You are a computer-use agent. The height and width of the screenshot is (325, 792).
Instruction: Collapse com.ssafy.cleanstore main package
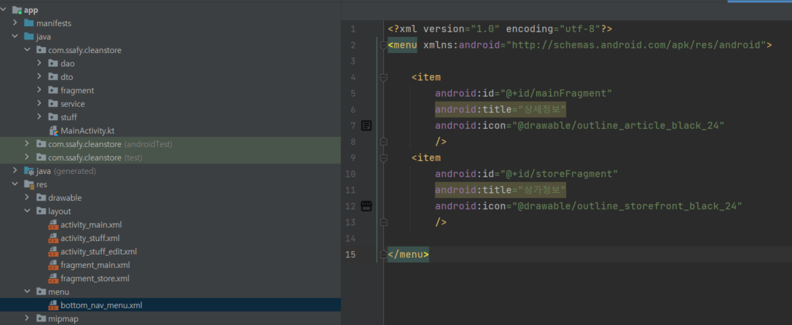click(28, 50)
